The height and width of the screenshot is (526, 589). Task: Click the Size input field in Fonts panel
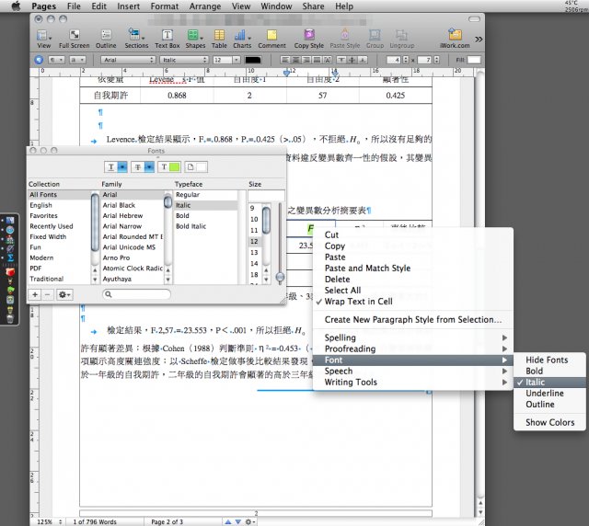coord(266,195)
